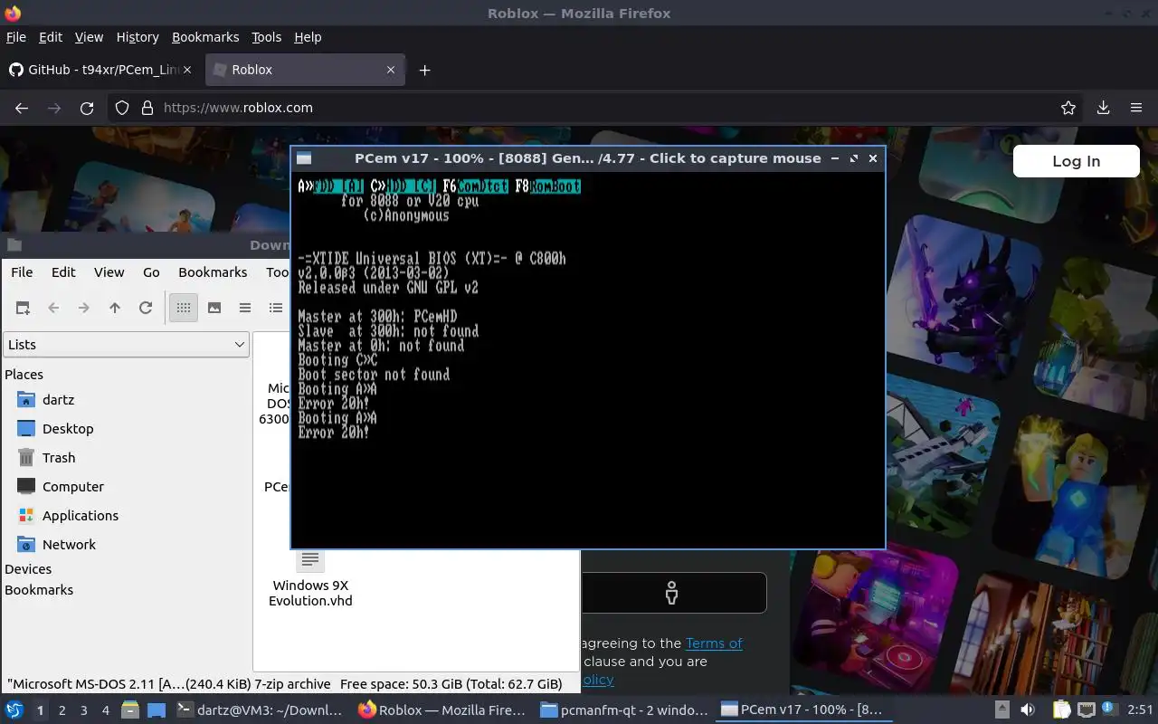Click the show desktop taskbar icon
Viewport: 1158px width, 724px height.
(157, 710)
